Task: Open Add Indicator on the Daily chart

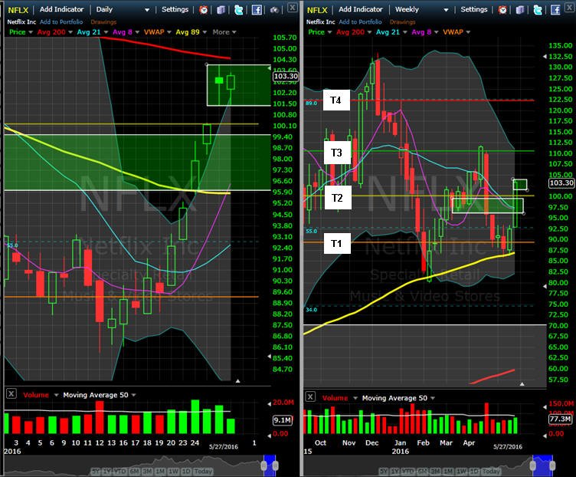Action: (x=62, y=9)
